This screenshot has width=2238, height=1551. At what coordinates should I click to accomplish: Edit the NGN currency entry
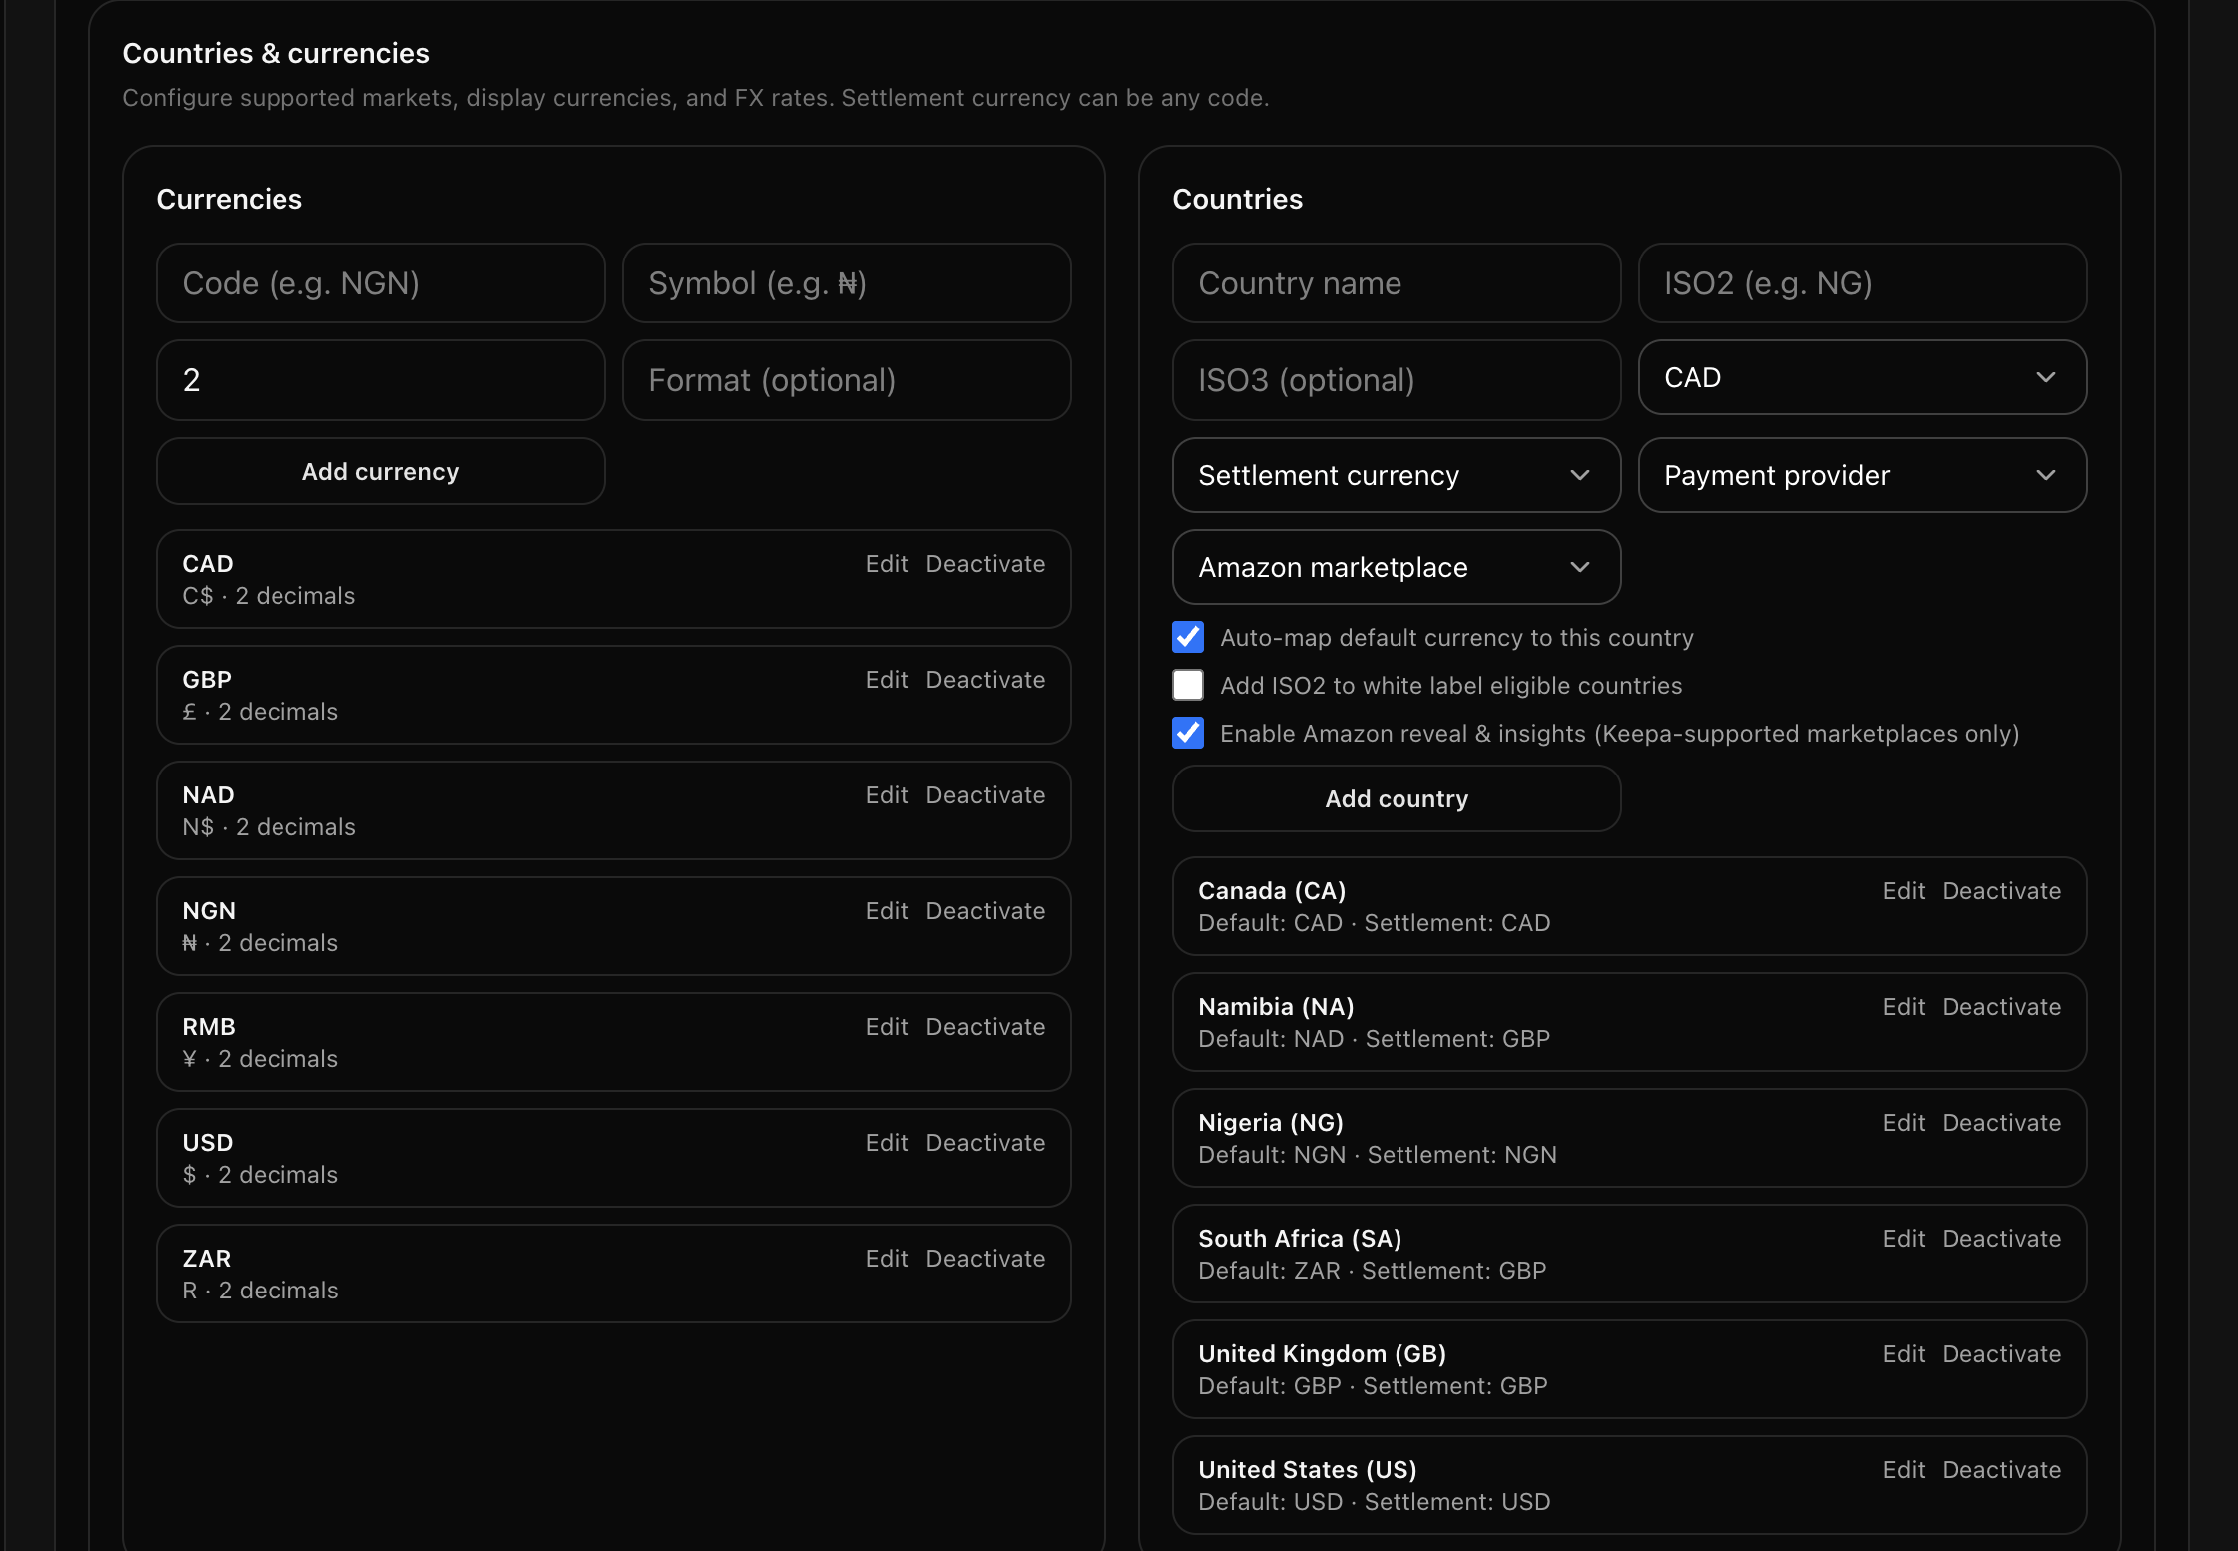886,910
